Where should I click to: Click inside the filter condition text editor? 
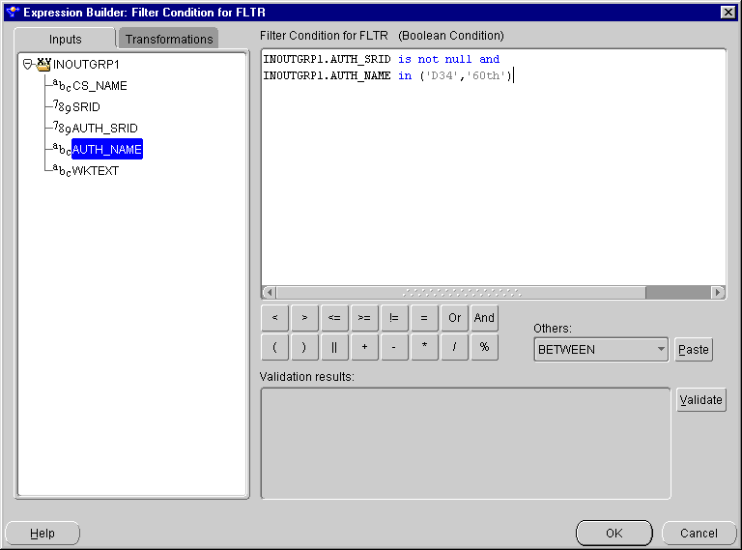tap(494, 167)
